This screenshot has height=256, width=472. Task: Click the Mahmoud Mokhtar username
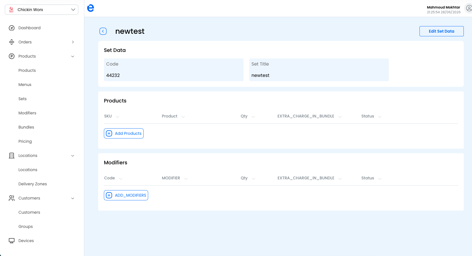tap(443, 7)
